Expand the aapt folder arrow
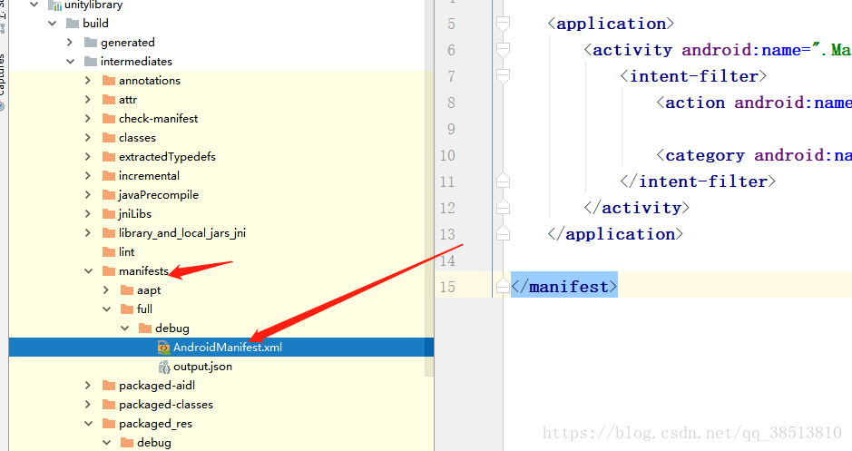The image size is (852, 451). pyautogui.click(x=106, y=290)
